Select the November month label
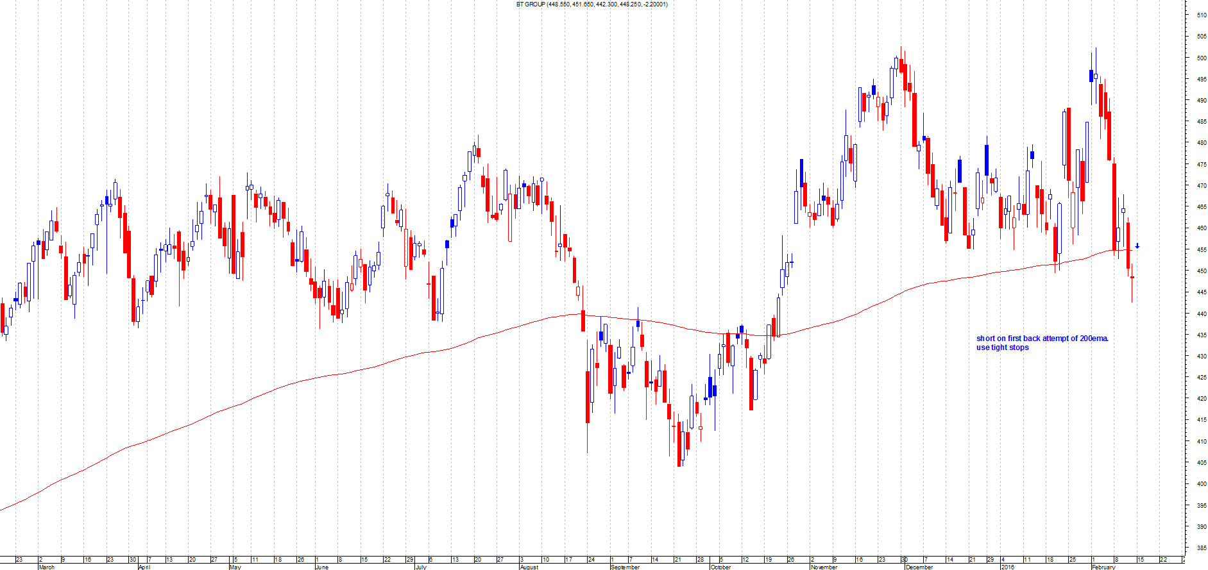Viewport: 1208px width, 570px height. [824, 567]
